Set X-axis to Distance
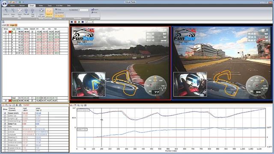This screenshot has height=154, width=274. (60, 12)
